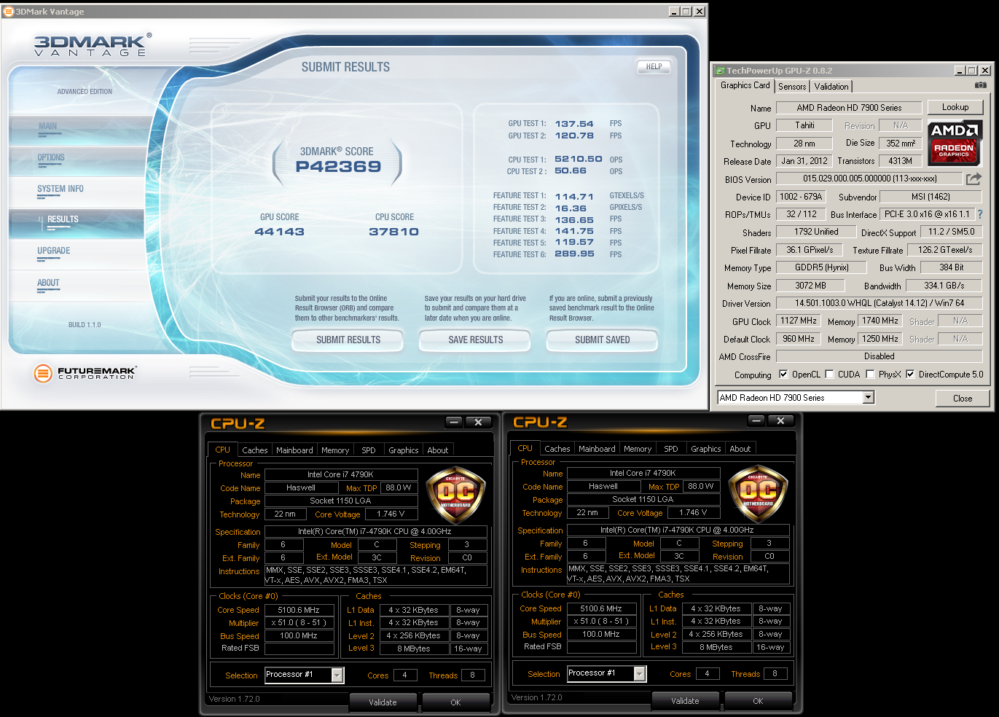
Task: Click the P42369 3DMark score
Action: pos(338,167)
